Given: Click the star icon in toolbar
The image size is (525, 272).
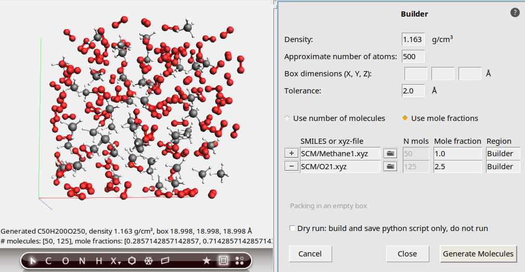Looking at the screenshot, I should pyautogui.click(x=206, y=261).
